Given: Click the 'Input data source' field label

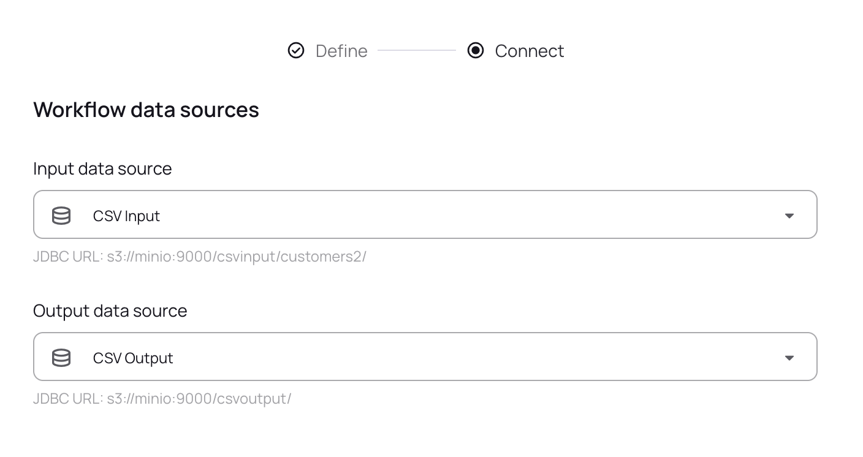Looking at the screenshot, I should (x=102, y=168).
